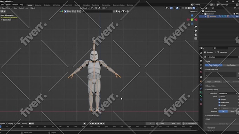This screenshot has width=239, height=134.
Task: Collapse the Rigify panel
Action: click(208, 119)
